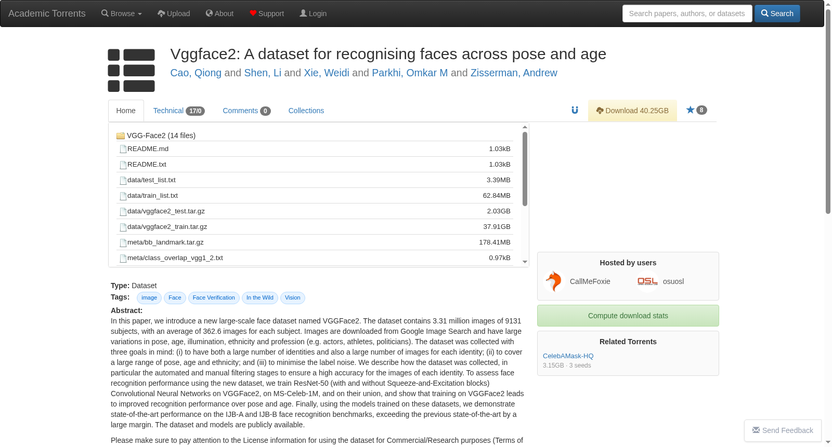Open CallMeFoxie's fox avatar
Image resolution: width=832 pixels, height=447 pixels.
tap(554, 281)
